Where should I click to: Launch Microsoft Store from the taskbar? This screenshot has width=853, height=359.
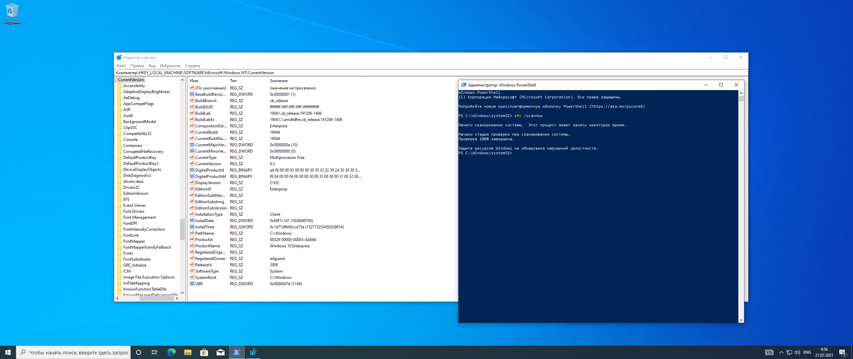point(204,352)
